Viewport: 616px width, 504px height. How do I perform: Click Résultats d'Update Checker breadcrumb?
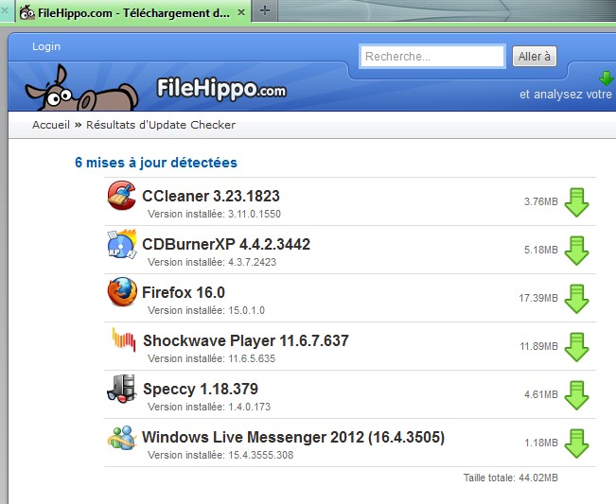click(161, 125)
